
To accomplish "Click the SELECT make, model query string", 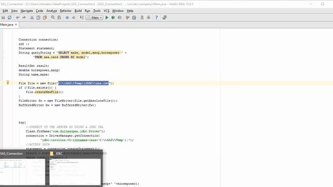I will pyautogui.click(x=89, y=53).
